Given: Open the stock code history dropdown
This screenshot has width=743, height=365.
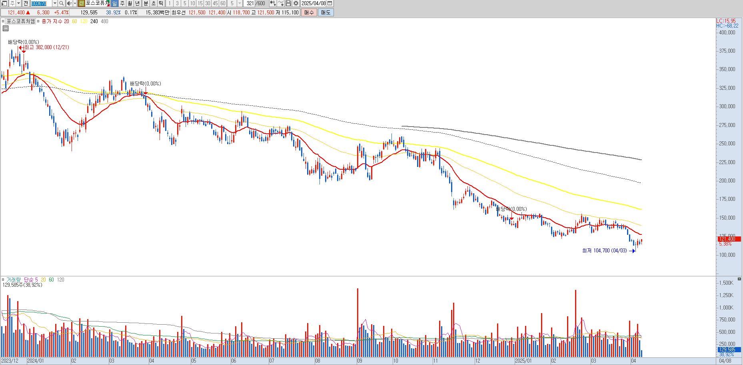Looking at the screenshot, I should coord(55,3).
